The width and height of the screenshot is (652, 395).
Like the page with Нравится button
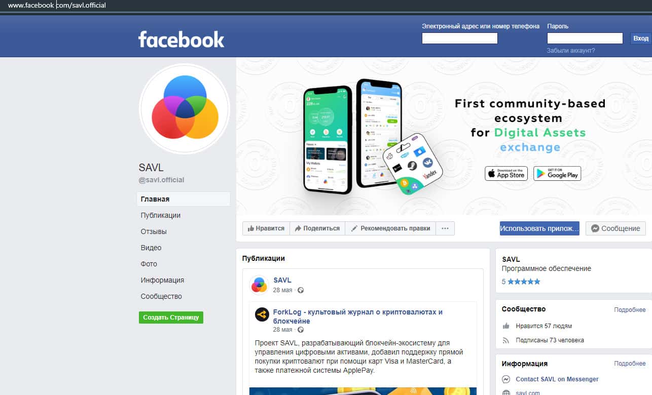point(266,228)
